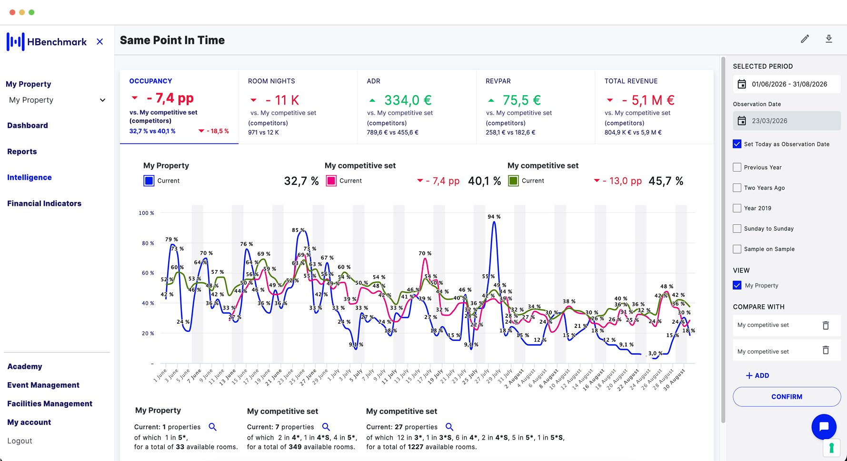Switch to the ADR metric tab

click(417, 107)
